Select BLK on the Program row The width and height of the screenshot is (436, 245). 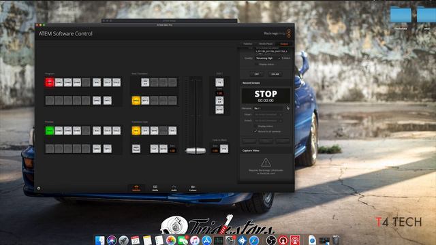pyautogui.click(x=97, y=82)
